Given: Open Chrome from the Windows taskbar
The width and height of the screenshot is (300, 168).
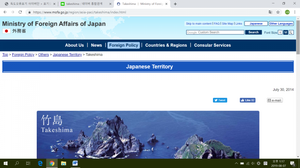Looking at the screenshot, I should pyautogui.click(x=52, y=163).
